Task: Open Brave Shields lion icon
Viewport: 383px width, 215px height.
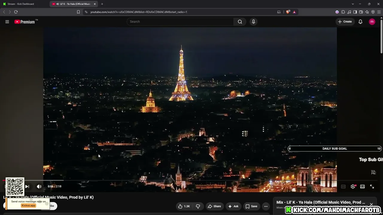Action: point(288,12)
